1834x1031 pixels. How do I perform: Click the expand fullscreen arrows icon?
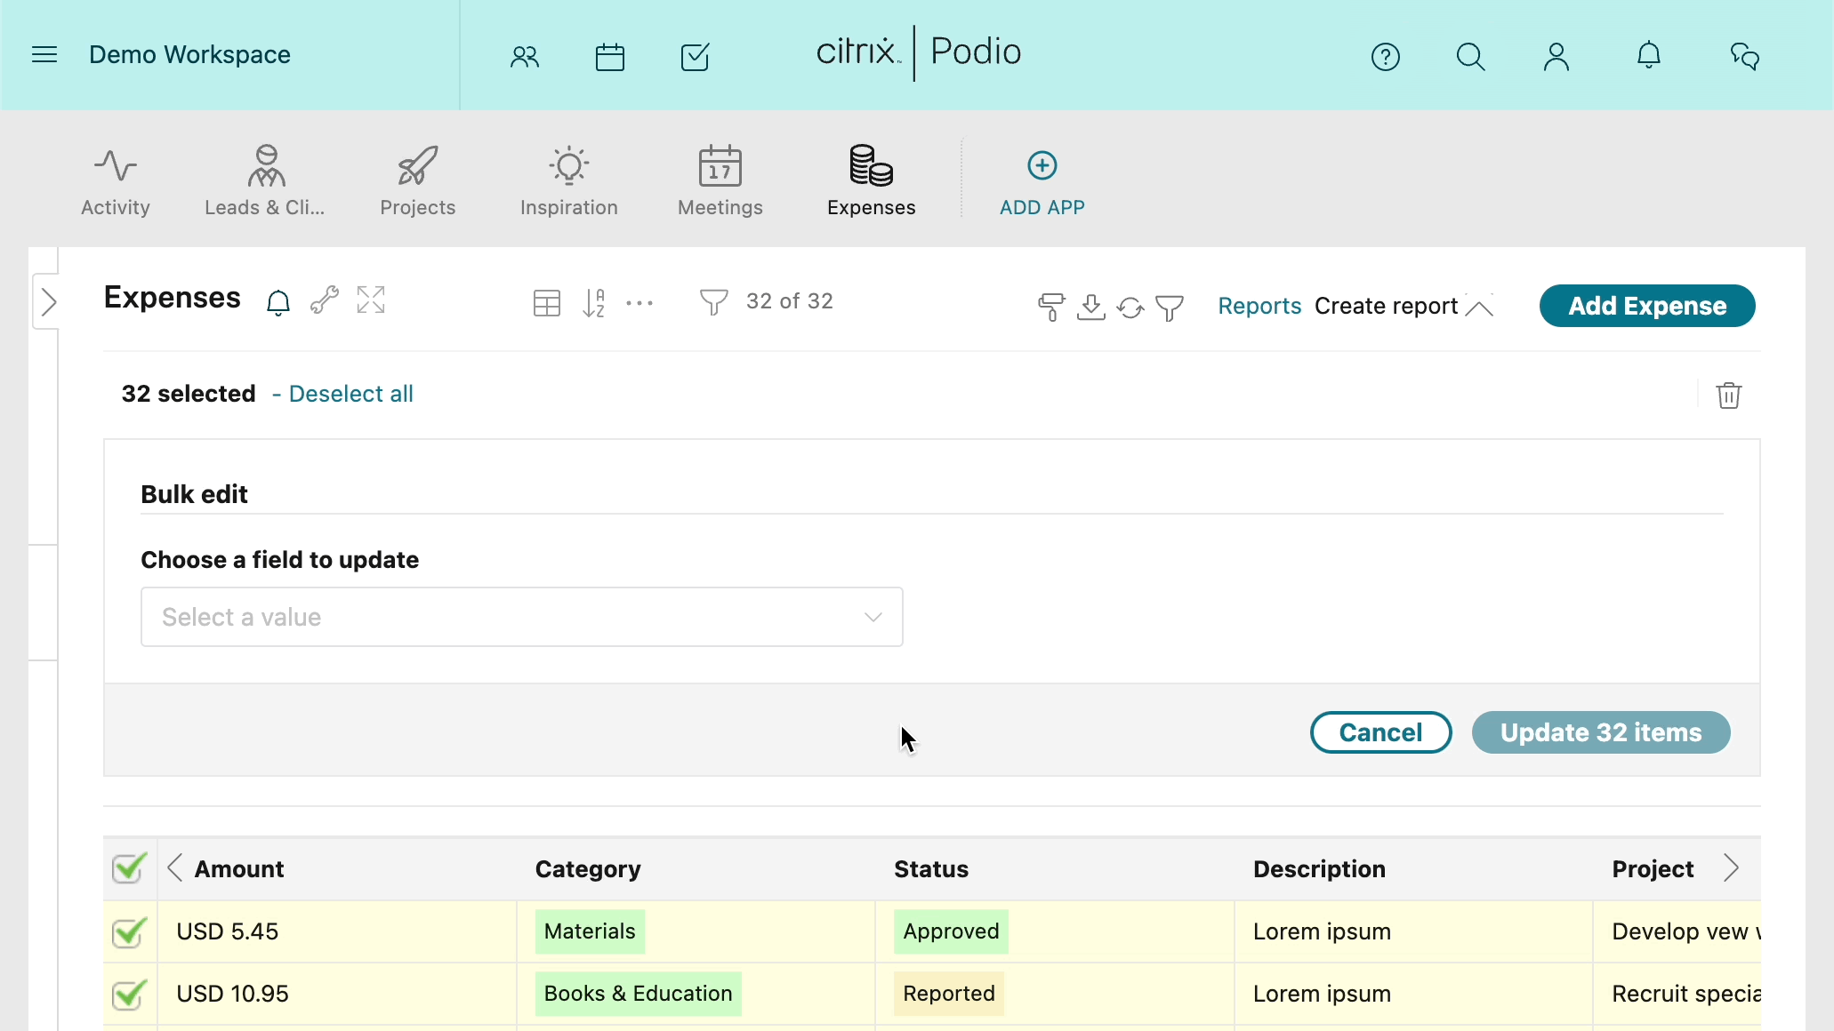point(371,300)
